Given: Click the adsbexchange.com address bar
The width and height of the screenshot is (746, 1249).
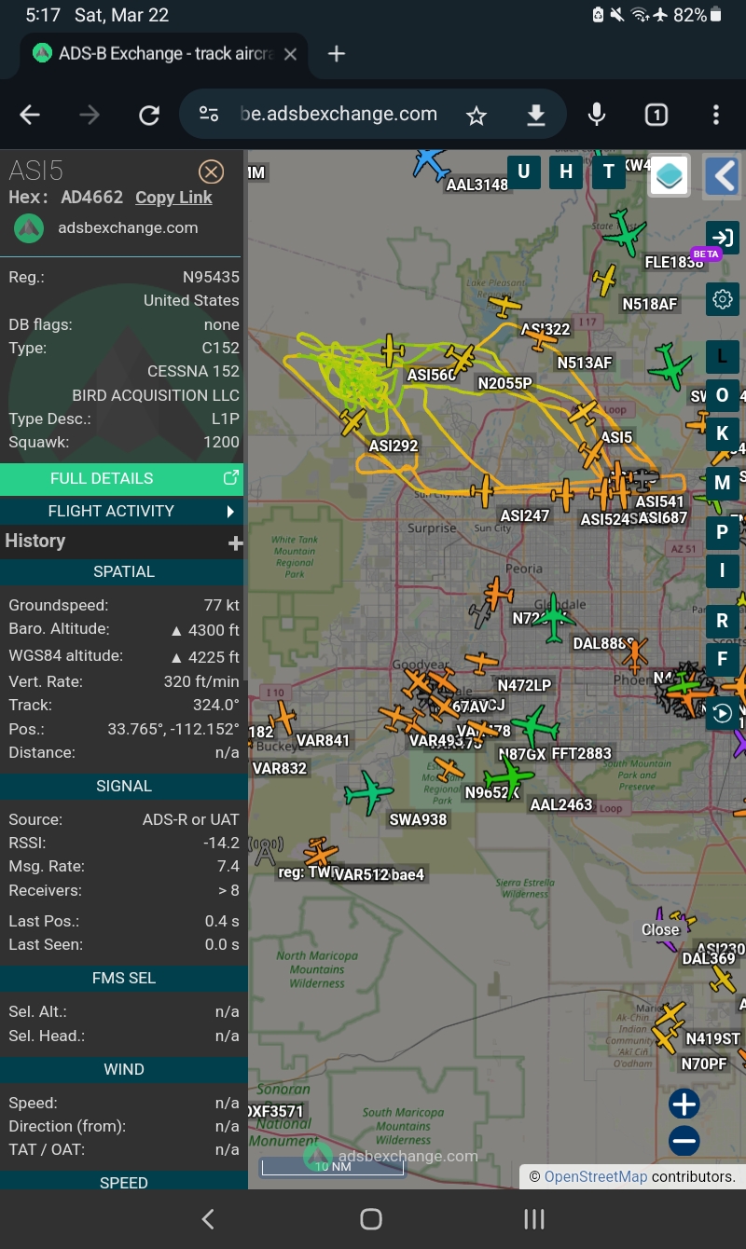Looking at the screenshot, I should pos(338,115).
